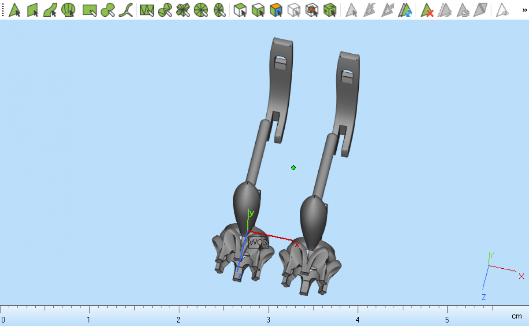The width and height of the screenshot is (529, 326).
Task: Pick the curved stroke brush marking tool
Action: [125, 10]
